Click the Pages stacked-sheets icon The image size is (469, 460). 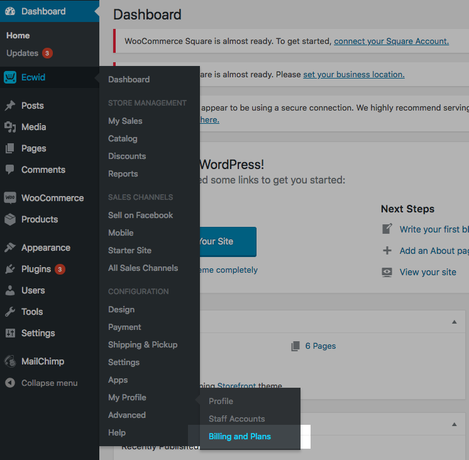click(x=10, y=148)
